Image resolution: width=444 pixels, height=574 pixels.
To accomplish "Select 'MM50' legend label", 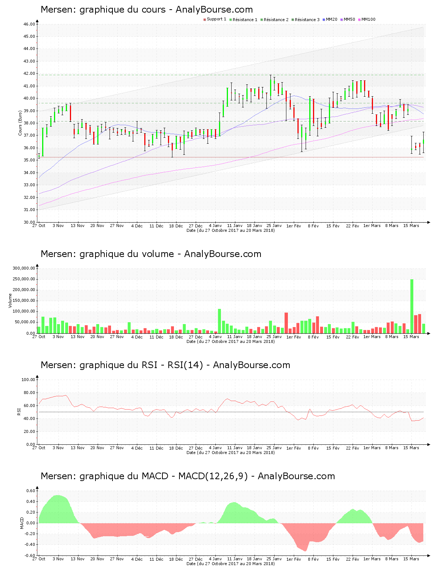I will [x=349, y=19].
